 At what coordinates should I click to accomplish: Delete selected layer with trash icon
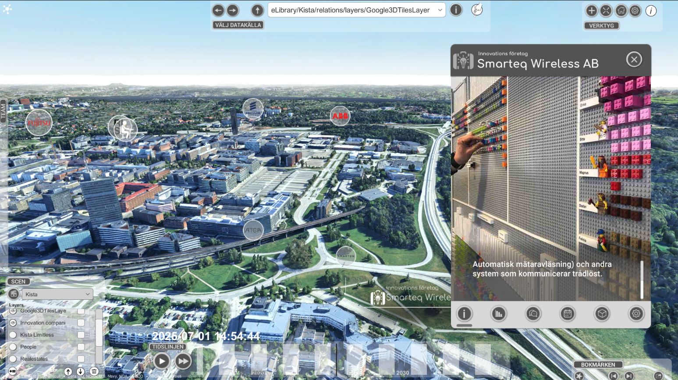(x=94, y=372)
